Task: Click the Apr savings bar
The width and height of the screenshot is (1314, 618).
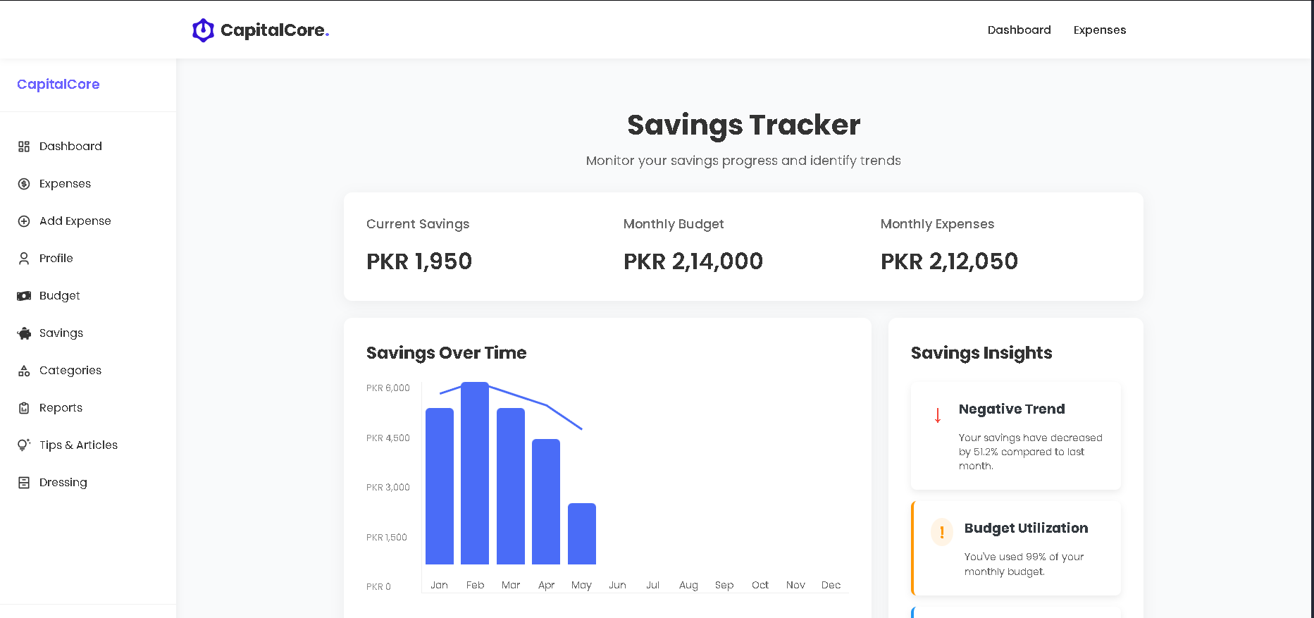Action: (x=546, y=502)
